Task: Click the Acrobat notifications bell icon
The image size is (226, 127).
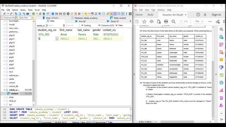Action: pos(205,14)
